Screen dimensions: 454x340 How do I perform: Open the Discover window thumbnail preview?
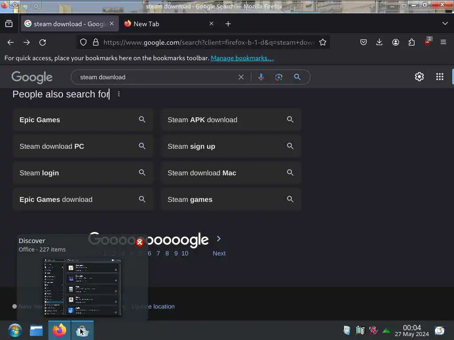pos(82,287)
